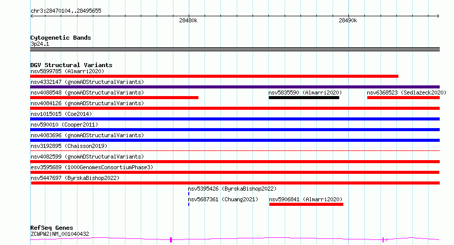Open label nsv5835590 (Almarri2020)
Viewport: 454px width, 245px height.
coord(305,93)
